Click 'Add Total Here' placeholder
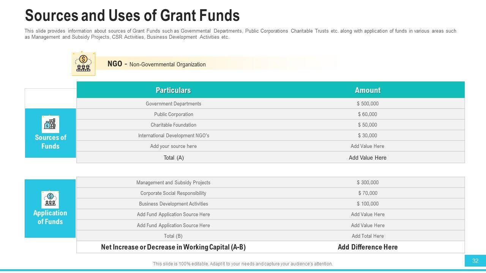Screen dimensions: 486x273 pyautogui.click(x=368, y=236)
